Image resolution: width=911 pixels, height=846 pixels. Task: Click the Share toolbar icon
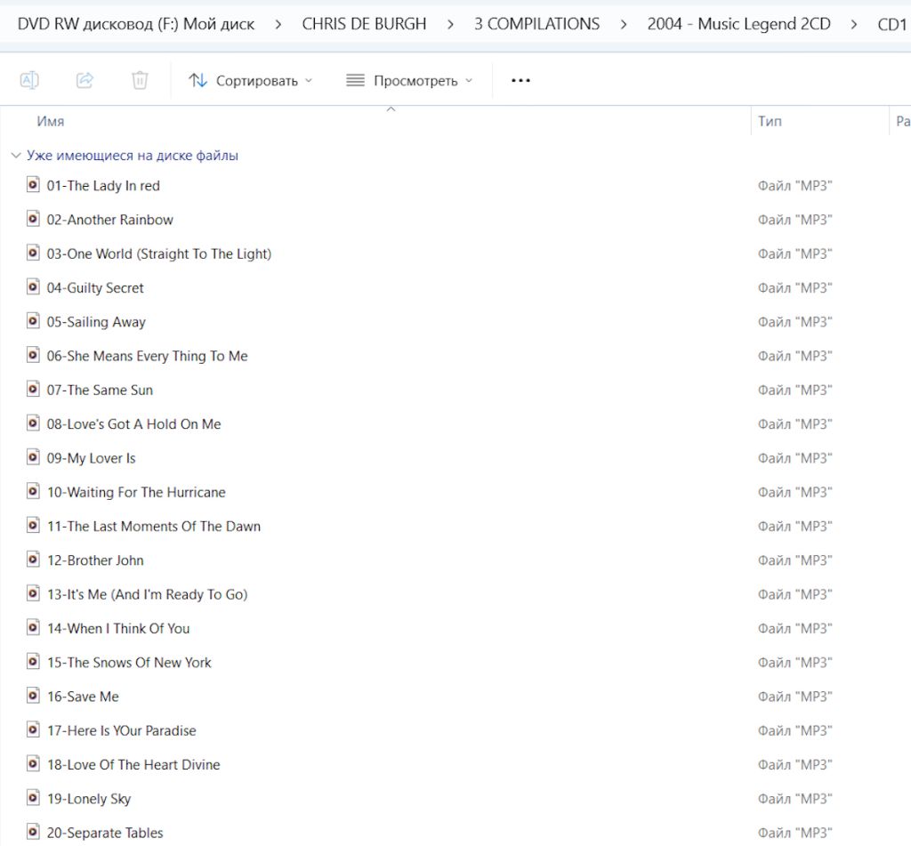[85, 80]
